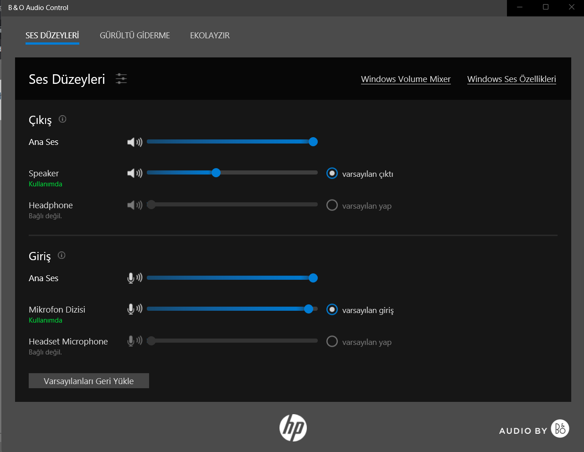Click the B&O logo badge
The image size is (584, 452).
560,429
